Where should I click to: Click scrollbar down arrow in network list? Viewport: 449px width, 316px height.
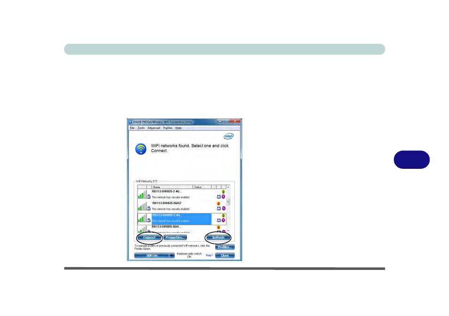(228, 231)
